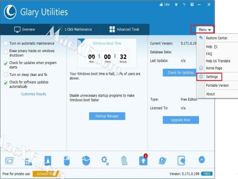Click the Database Date label
This screenshot has height=179, width=238.
(x=161, y=52)
